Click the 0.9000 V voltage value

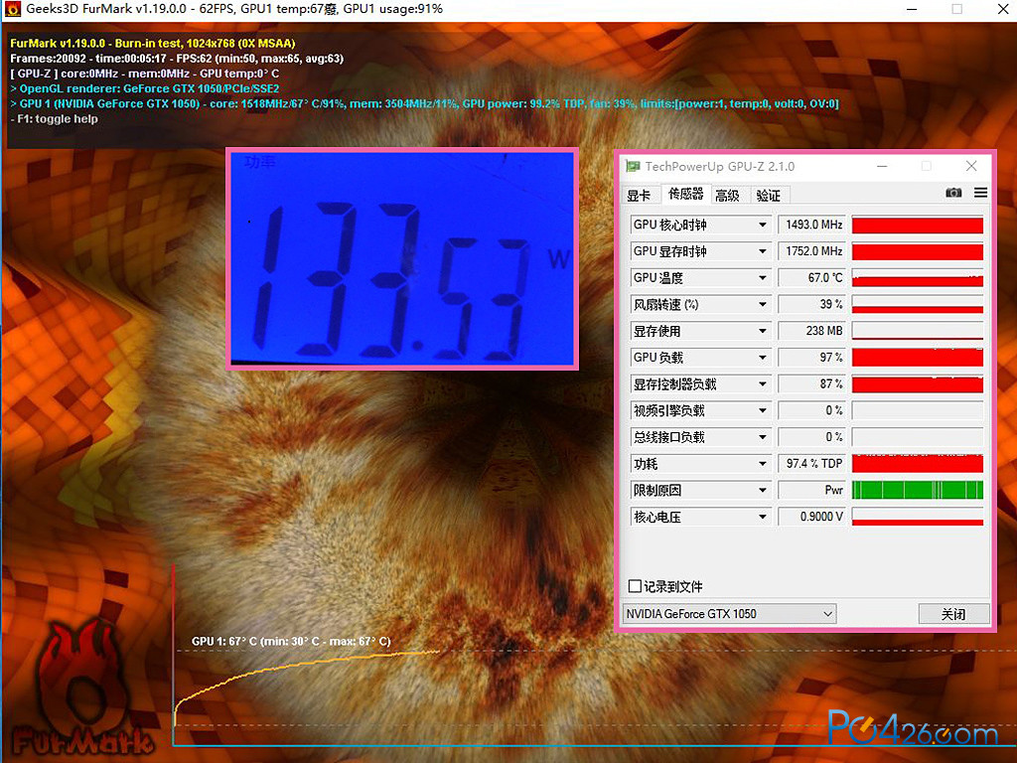[x=812, y=518]
